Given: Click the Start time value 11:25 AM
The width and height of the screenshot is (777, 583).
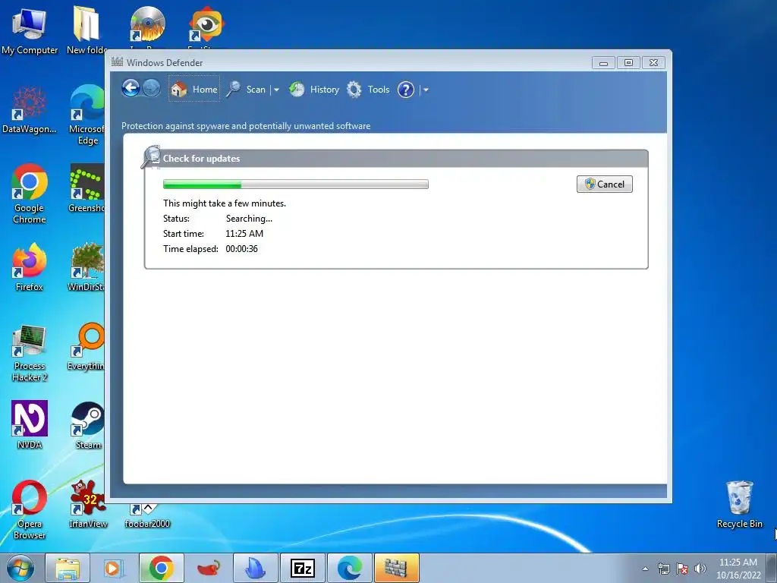Looking at the screenshot, I should click(244, 234).
